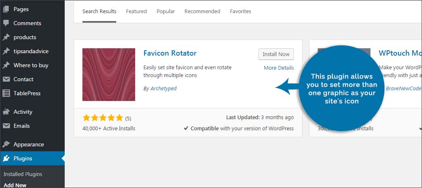Click the TablePress table icon
The width and height of the screenshot is (422, 188).
(x=6, y=93)
